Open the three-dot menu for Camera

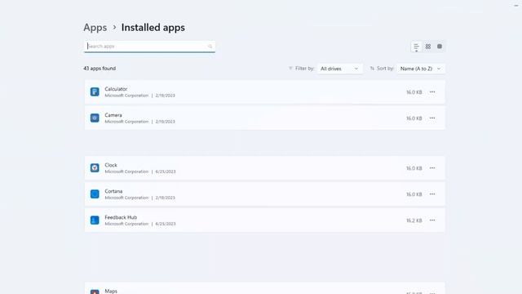pos(432,118)
